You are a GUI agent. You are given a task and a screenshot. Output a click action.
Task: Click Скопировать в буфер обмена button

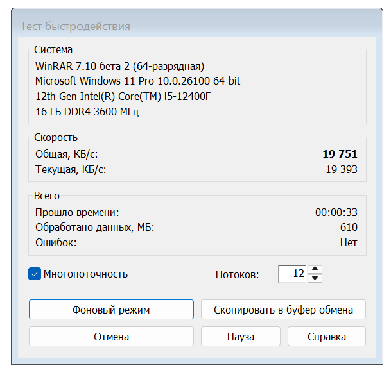[x=283, y=310]
